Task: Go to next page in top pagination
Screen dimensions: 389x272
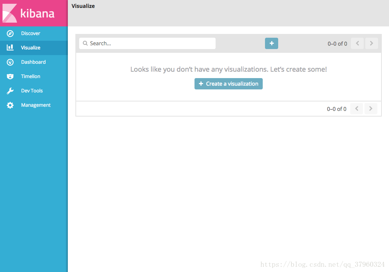Action: click(x=371, y=43)
